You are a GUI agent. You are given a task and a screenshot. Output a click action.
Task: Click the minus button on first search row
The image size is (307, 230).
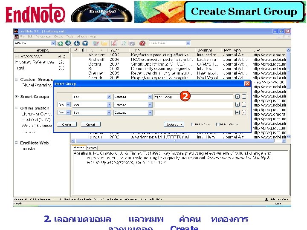click(244, 97)
